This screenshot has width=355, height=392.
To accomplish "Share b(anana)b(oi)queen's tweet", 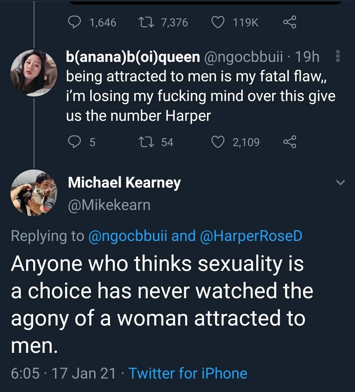I will pyautogui.click(x=290, y=142).
